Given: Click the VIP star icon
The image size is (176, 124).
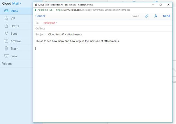Looking at the screenshot, I should point(6,18).
